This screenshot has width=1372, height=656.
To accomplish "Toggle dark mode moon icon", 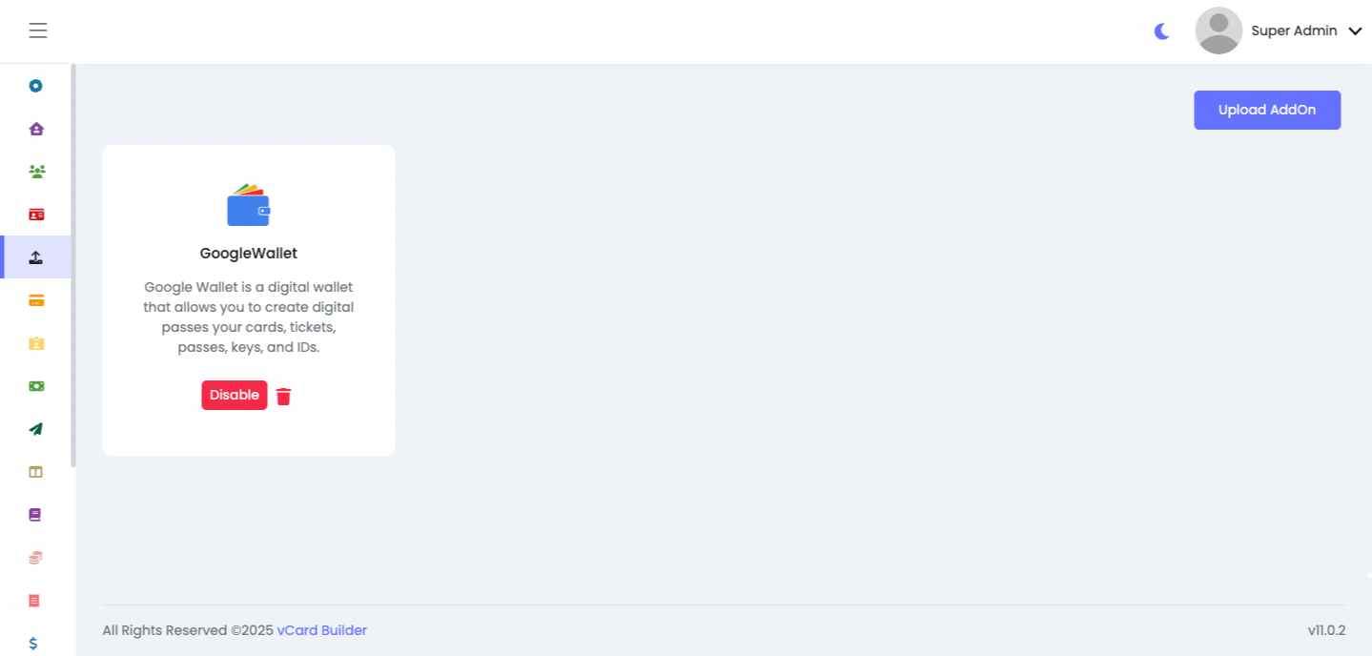I will click(x=1161, y=31).
